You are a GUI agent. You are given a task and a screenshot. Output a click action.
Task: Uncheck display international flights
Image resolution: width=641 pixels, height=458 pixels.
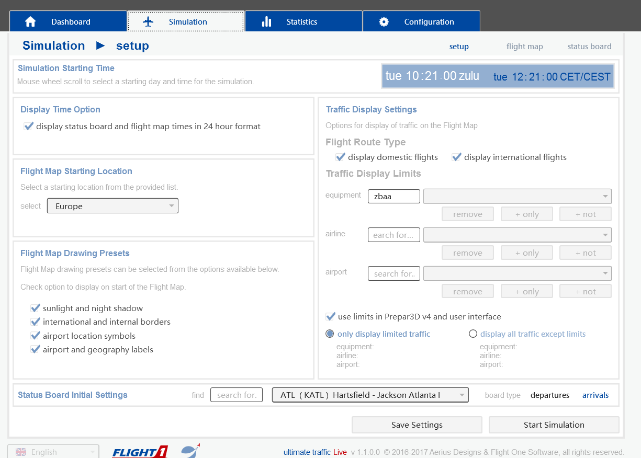coord(457,157)
